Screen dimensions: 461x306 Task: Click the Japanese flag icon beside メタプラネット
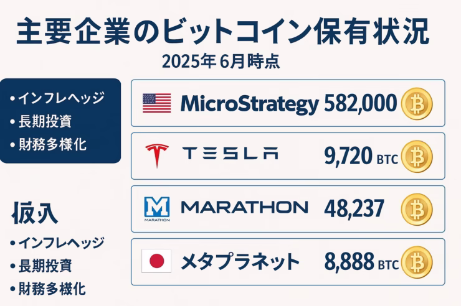coord(156,261)
